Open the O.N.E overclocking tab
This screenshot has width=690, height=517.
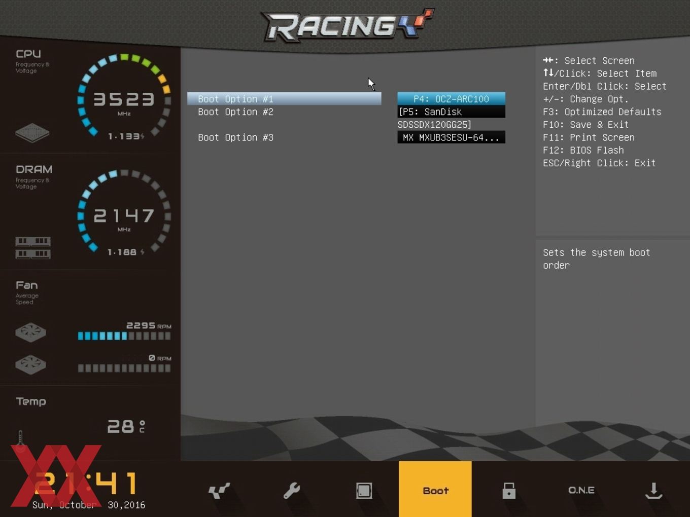581,490
